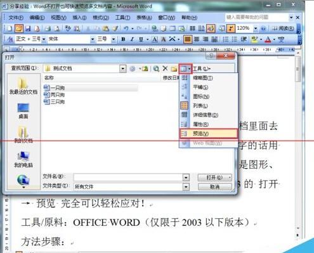Toggle Bold formatting

tap(123, 39)
